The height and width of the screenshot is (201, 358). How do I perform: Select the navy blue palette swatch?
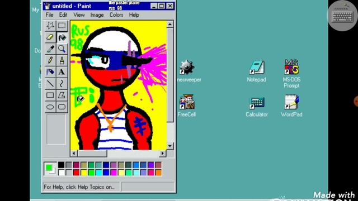tap(106, 165)
